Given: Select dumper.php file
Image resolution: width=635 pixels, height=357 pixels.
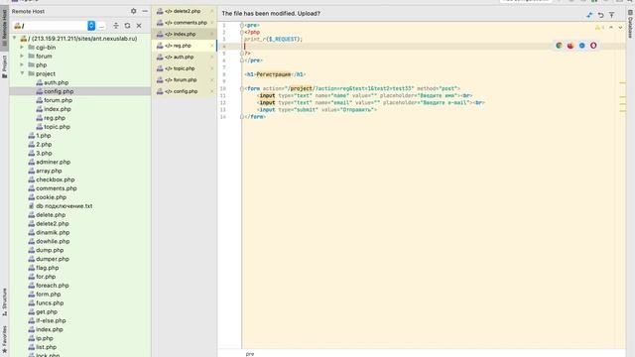Looking at the screenshot, I should click(49, 259).
